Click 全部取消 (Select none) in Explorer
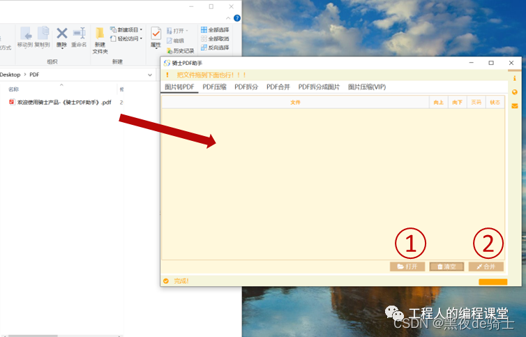This screenshot has height=337, width=526. 215,38
